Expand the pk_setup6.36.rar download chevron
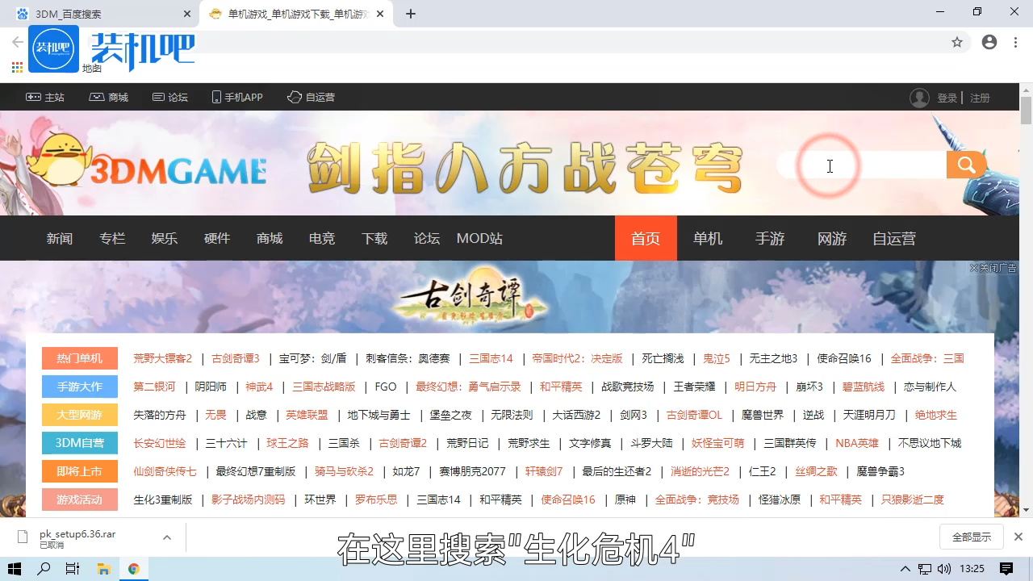 click(166, 536)
